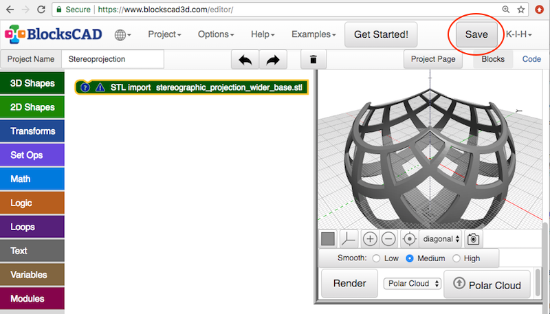Image resolution: width=550 pixels, height=314 pixels.
Task: Bookmark page with star icon
Action: pyautogui.click(x=521, y=10)
